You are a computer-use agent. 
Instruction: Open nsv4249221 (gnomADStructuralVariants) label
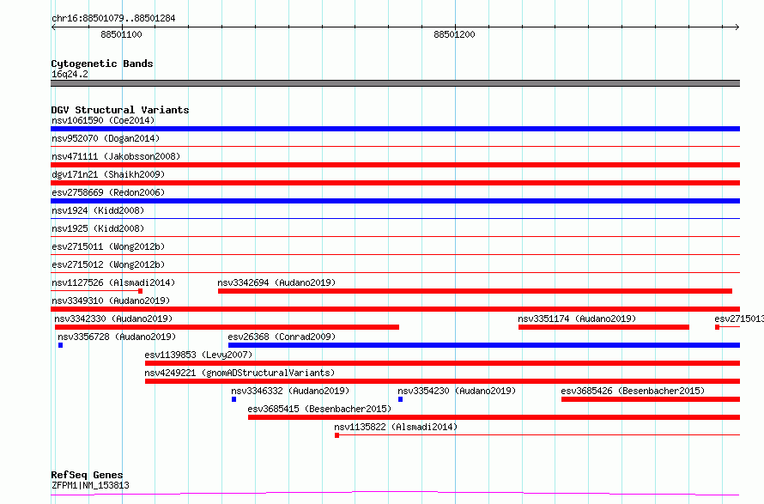(x=240, y=373)
